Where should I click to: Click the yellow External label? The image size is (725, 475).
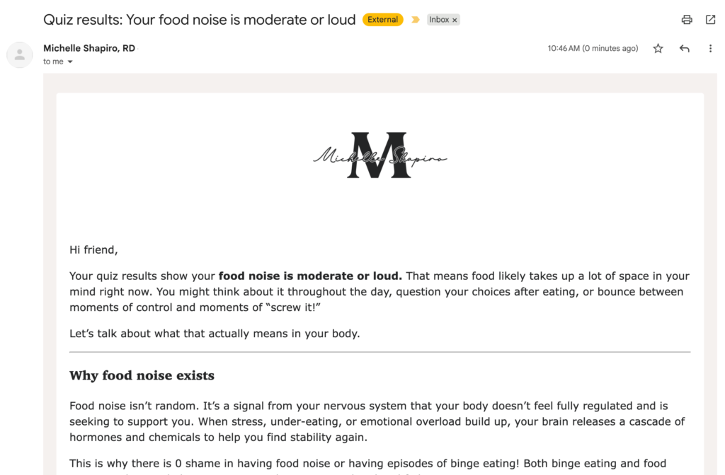382,20
